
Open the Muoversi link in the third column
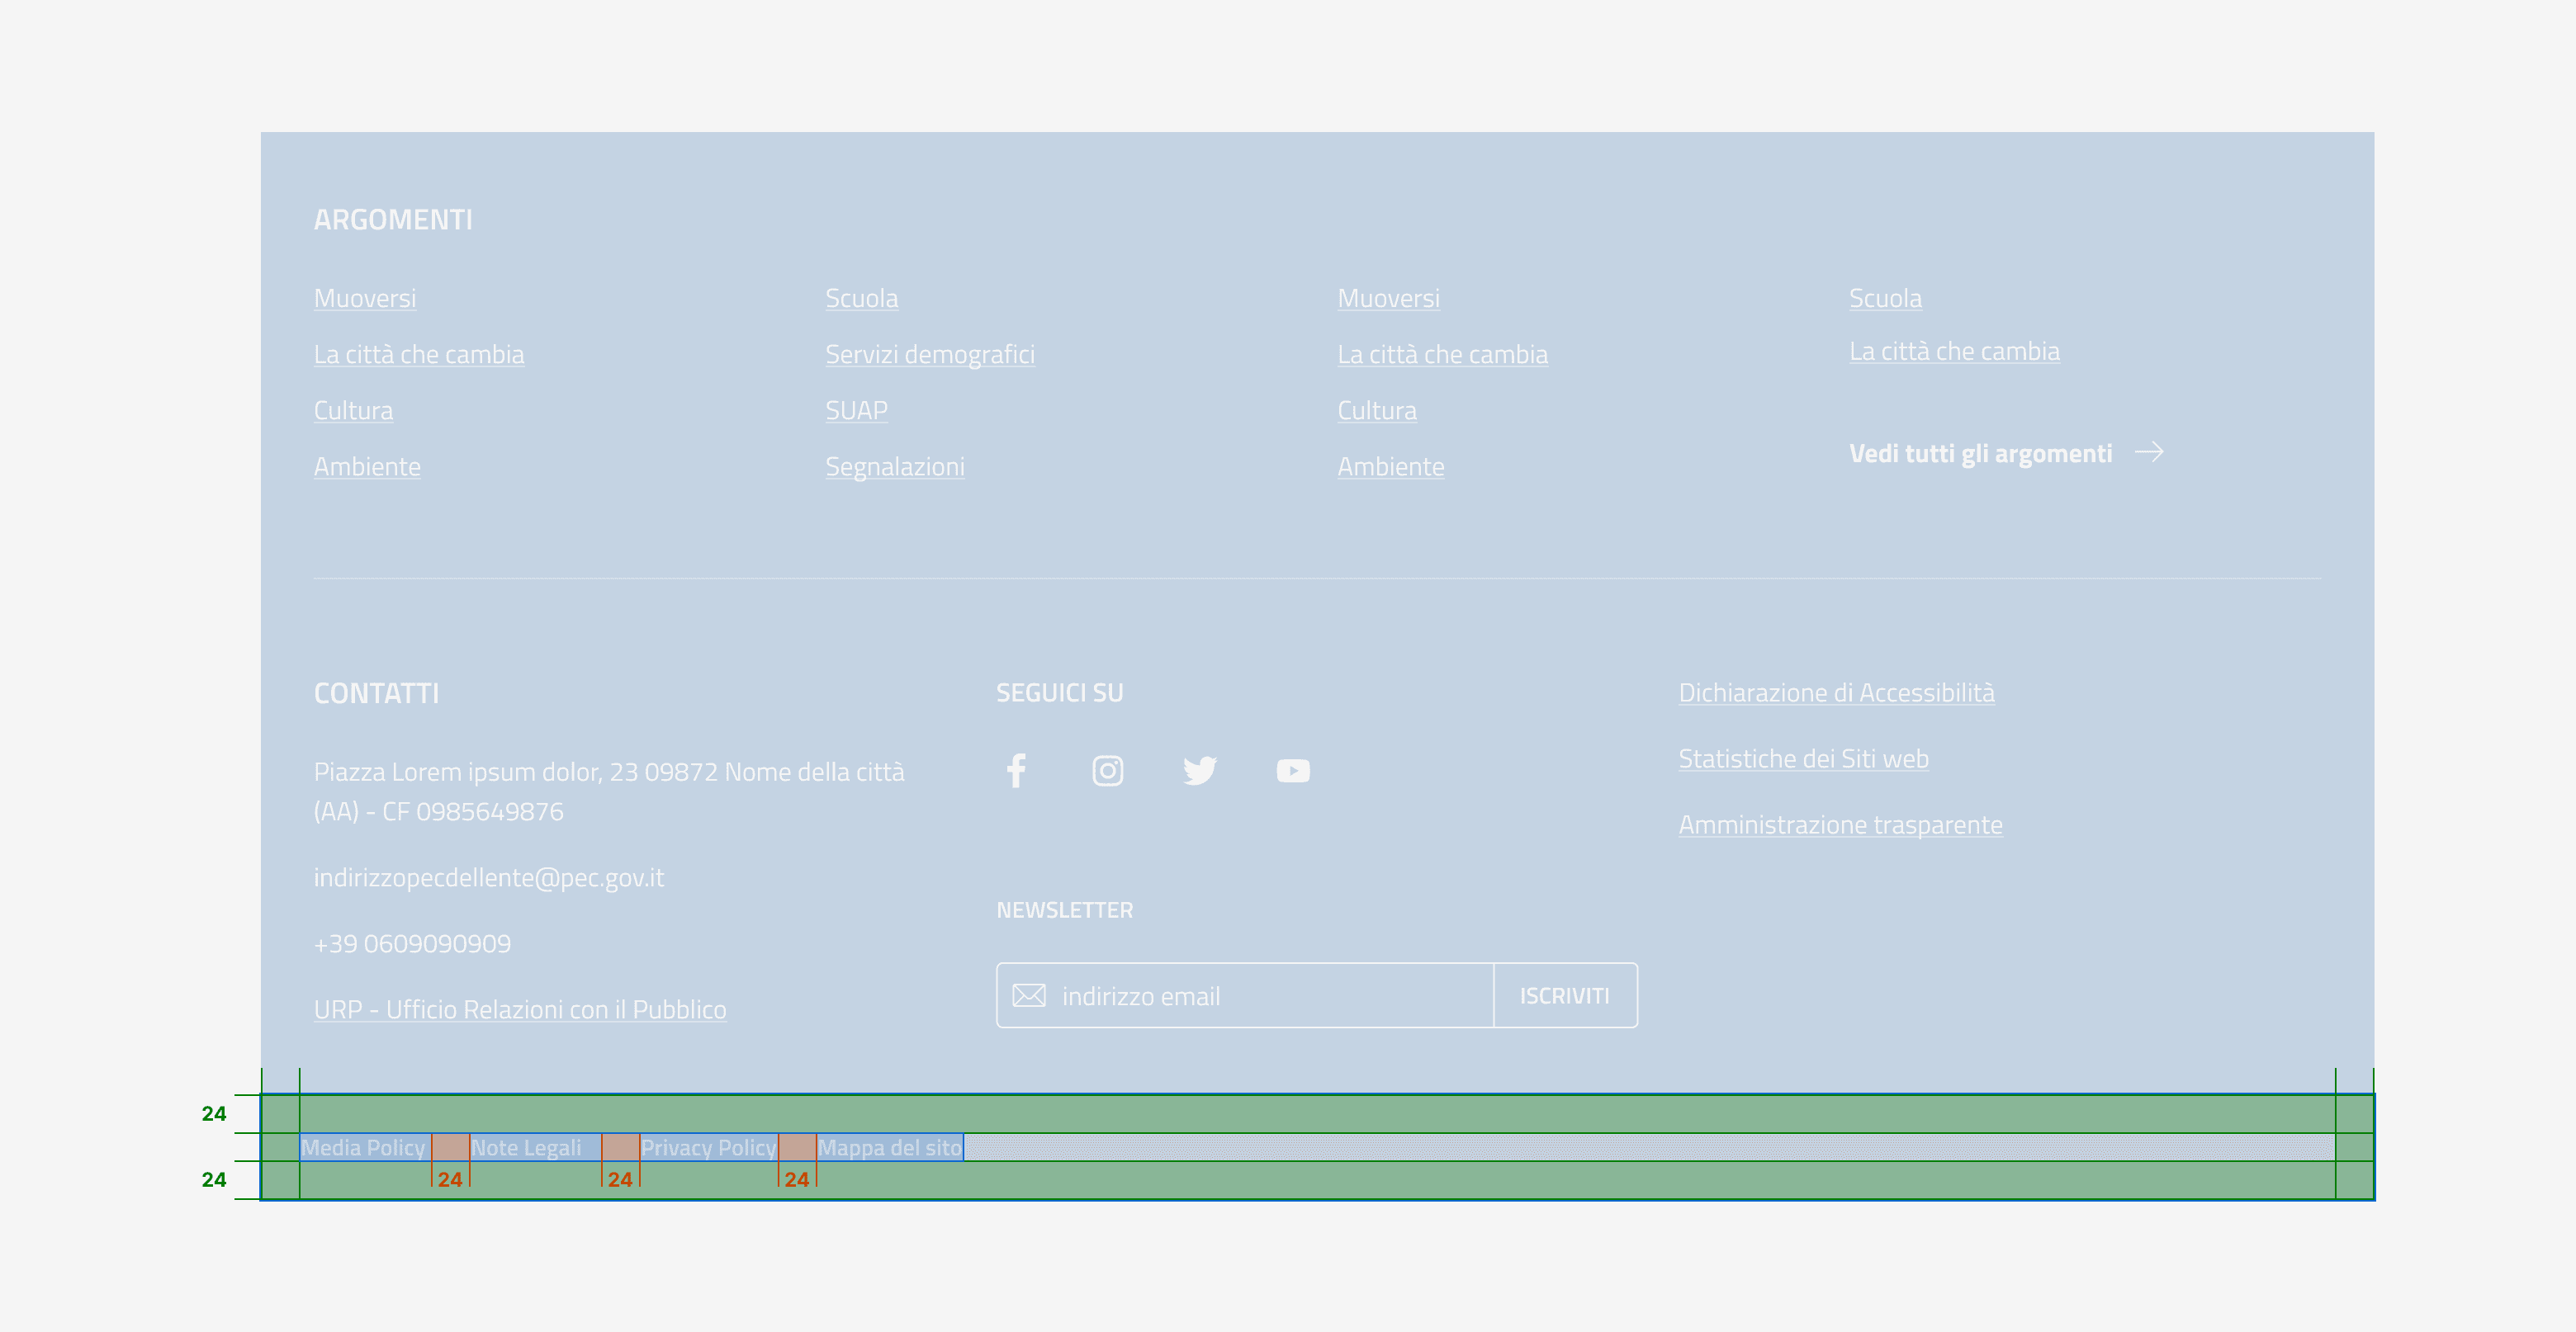click(x=1388, y=299)
